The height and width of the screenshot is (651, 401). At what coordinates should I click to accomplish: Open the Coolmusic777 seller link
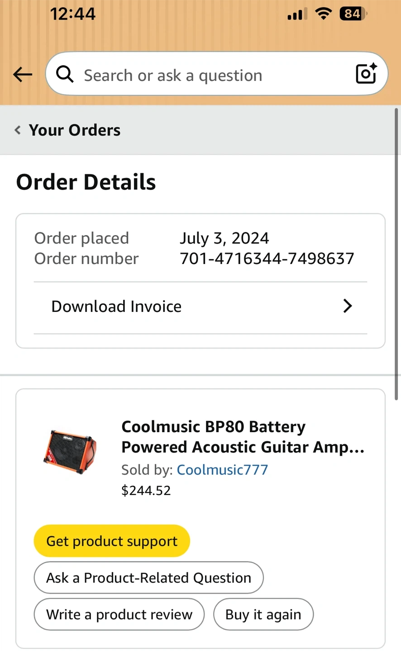pyautogui.click(x=222, y=470)
